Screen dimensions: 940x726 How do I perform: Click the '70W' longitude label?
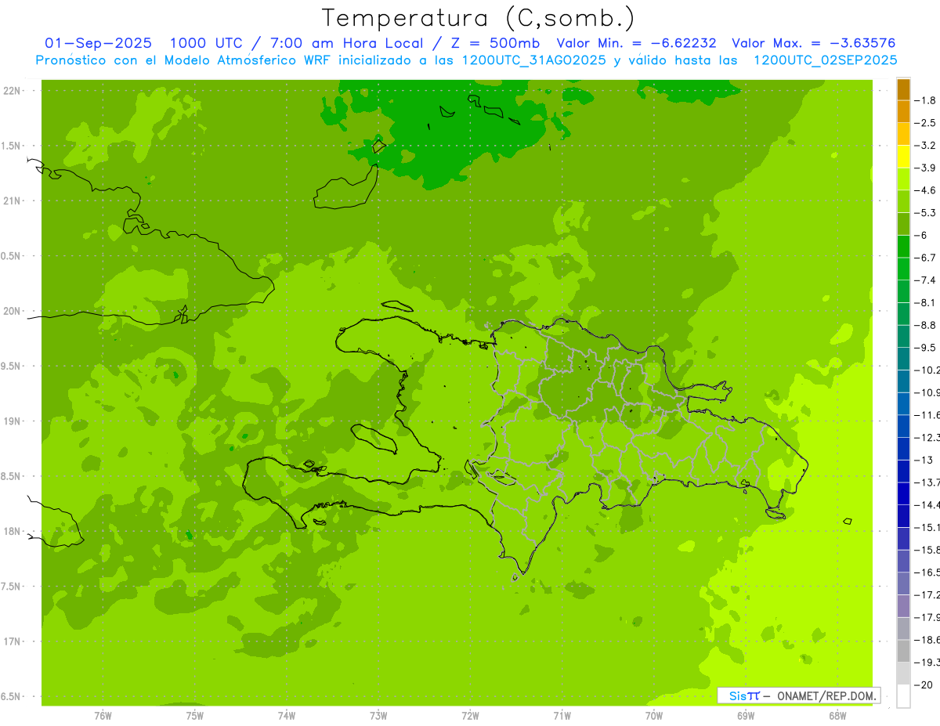click(654, 716)
